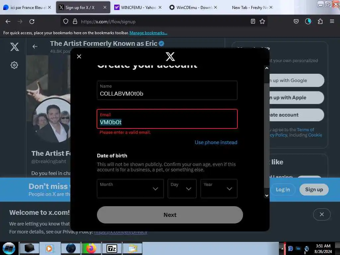Image resolution: width=340 pixels, height=255 pixels.
Task: Open the privacy policy URL link
Action: click(x=121, y=232)
